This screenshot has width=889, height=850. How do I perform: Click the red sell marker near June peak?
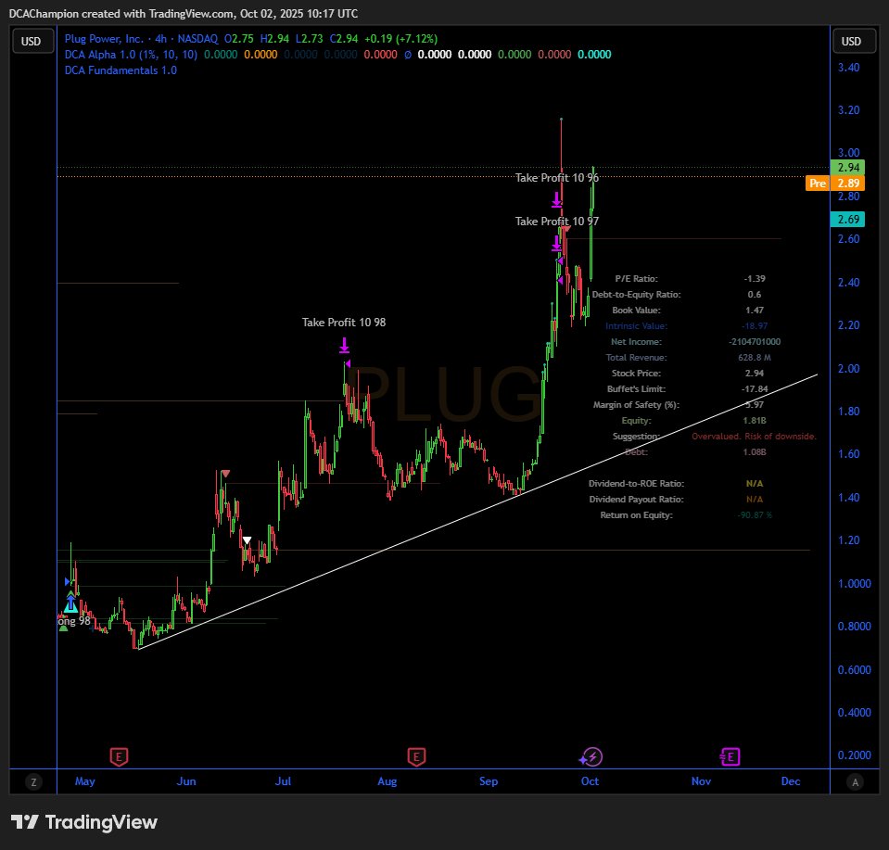tap(224, 473)
